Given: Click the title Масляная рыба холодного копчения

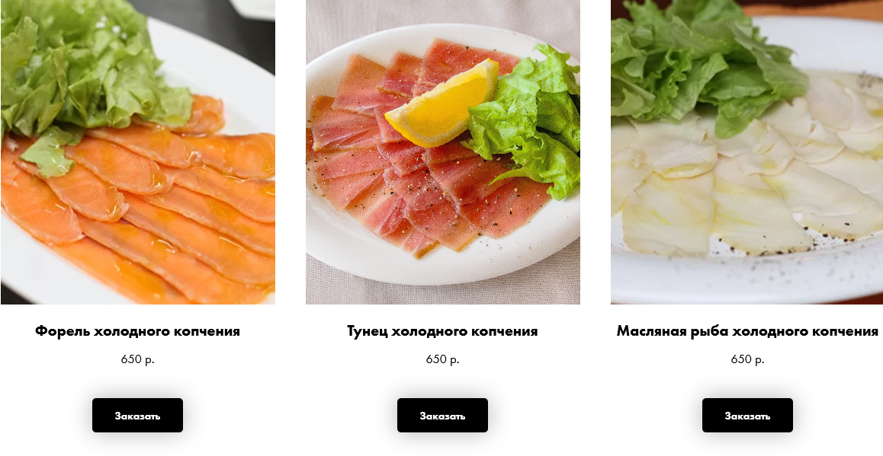Looking at the screenshot, I should (x=747, y=331).
